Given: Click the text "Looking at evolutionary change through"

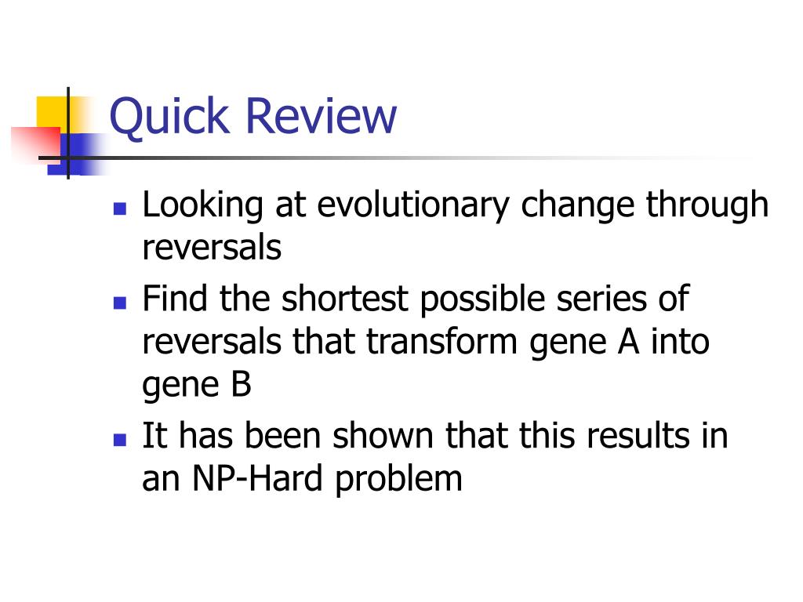Looking at the screenshot, I should point(456,206).
